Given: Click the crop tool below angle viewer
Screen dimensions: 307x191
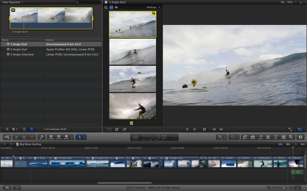Looking at the screenshot, I should point(117,129).
